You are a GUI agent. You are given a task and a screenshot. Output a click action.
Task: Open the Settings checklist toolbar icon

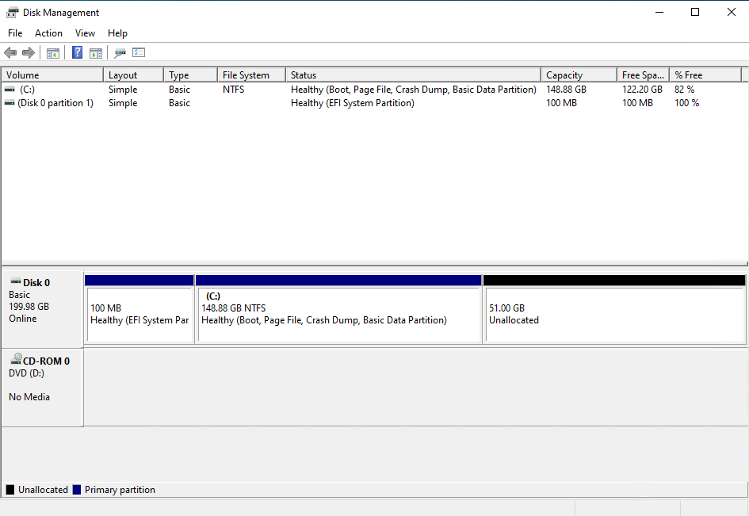point(139,53)
